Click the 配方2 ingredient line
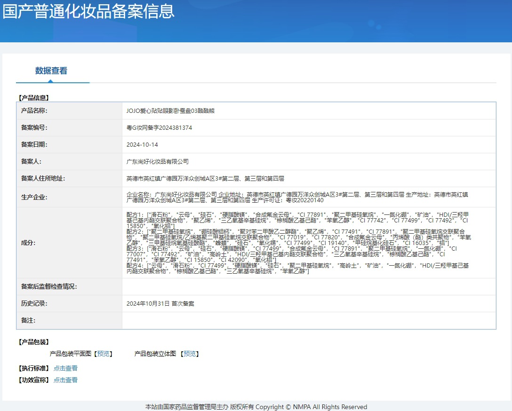Image resolution: width=512 pixels, height=411 pixels. coord(299,237)
